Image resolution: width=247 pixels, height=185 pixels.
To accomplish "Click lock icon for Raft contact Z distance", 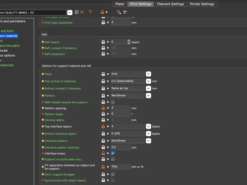I will click(x=103, y=48).
